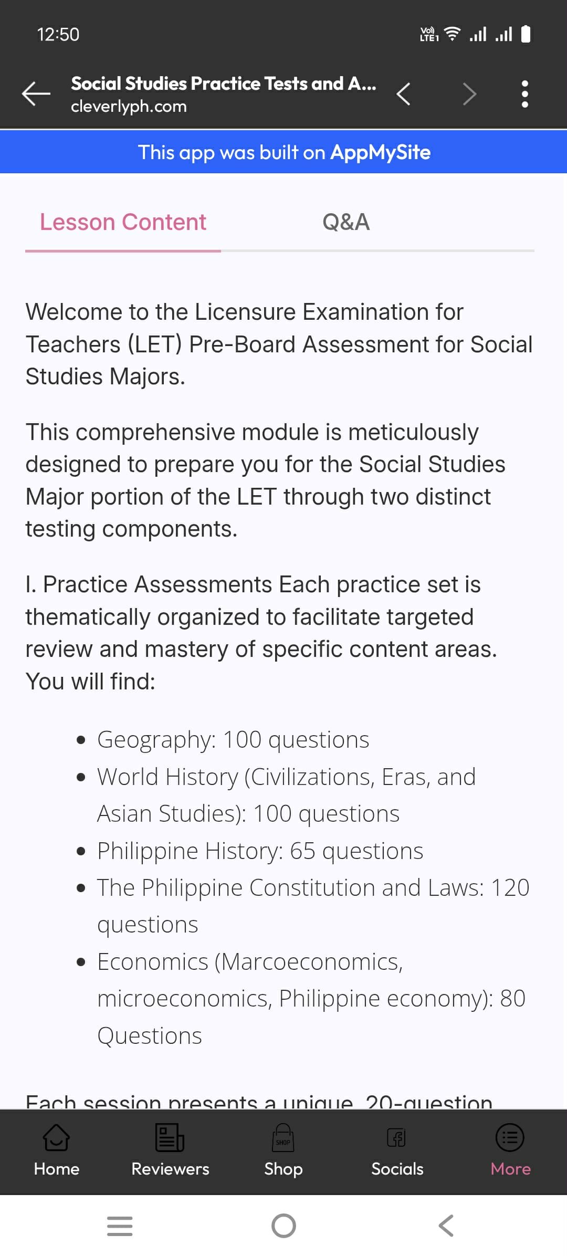
Task: Tap the back arrow in browser header
Action: click(36, 94)
